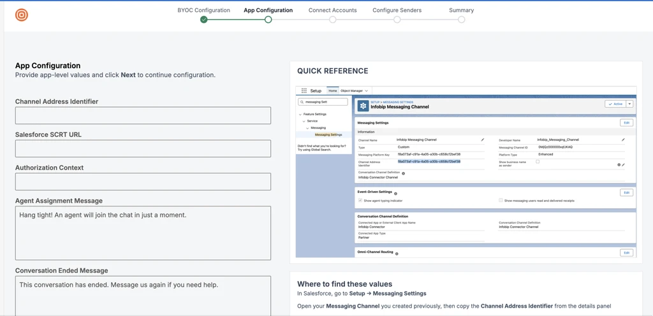Select the Home tab in reference Setup
653x316 pixels.
coord(332,90)
